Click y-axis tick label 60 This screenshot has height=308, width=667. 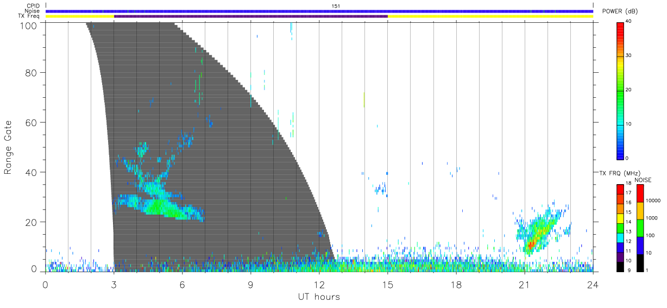coord(32,122)
